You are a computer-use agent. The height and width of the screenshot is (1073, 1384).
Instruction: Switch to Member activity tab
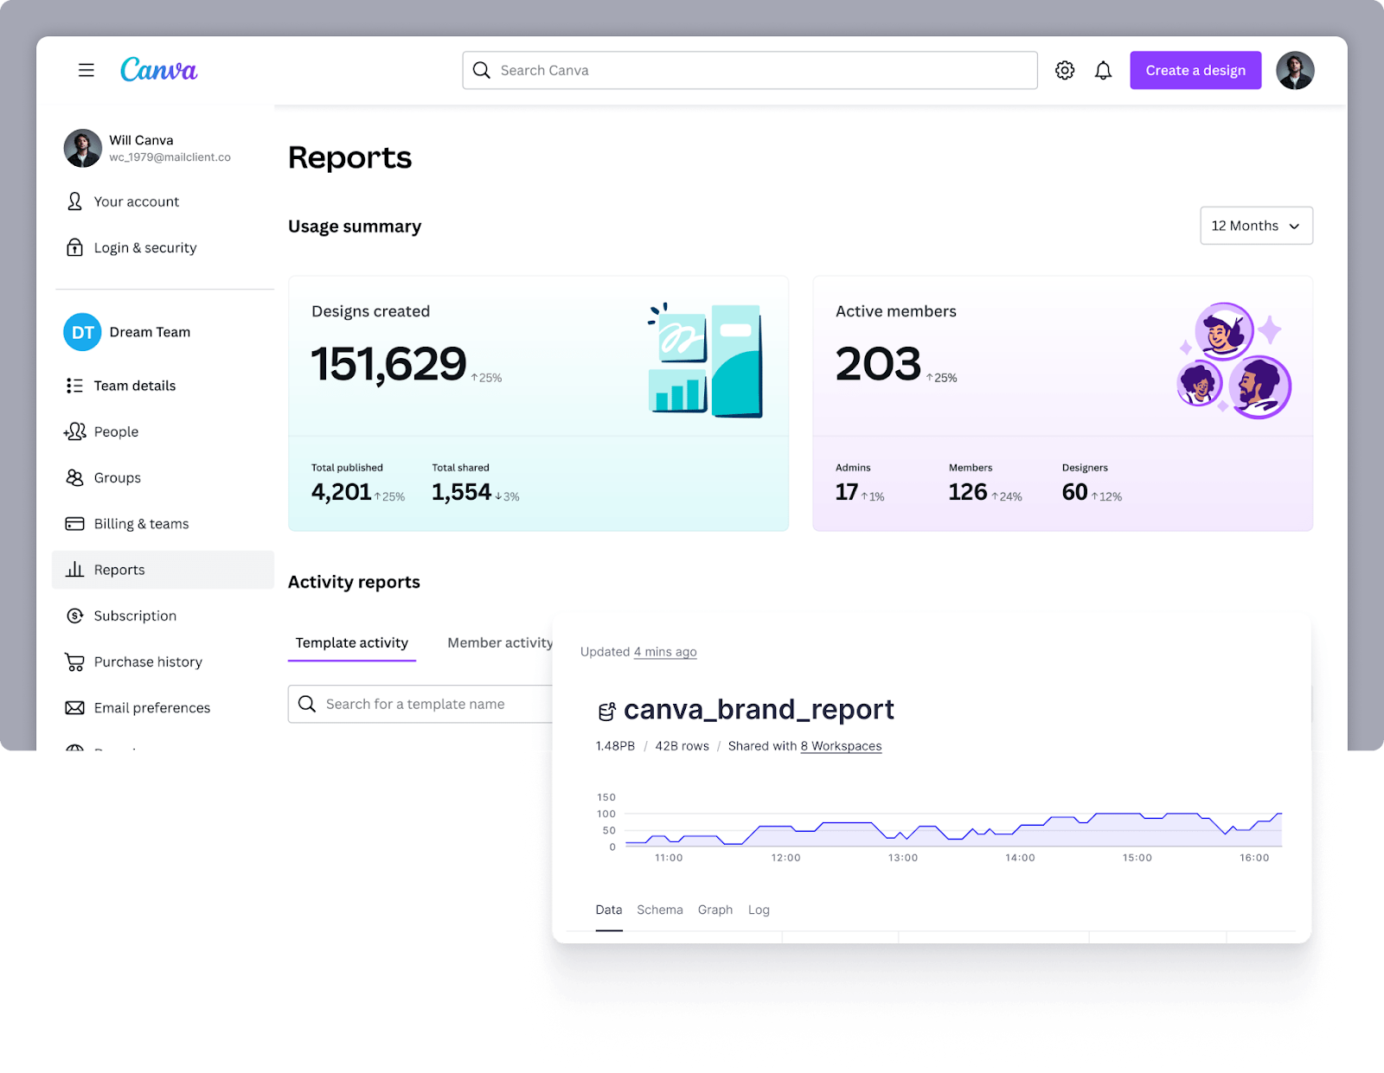(x=500, y=642)
